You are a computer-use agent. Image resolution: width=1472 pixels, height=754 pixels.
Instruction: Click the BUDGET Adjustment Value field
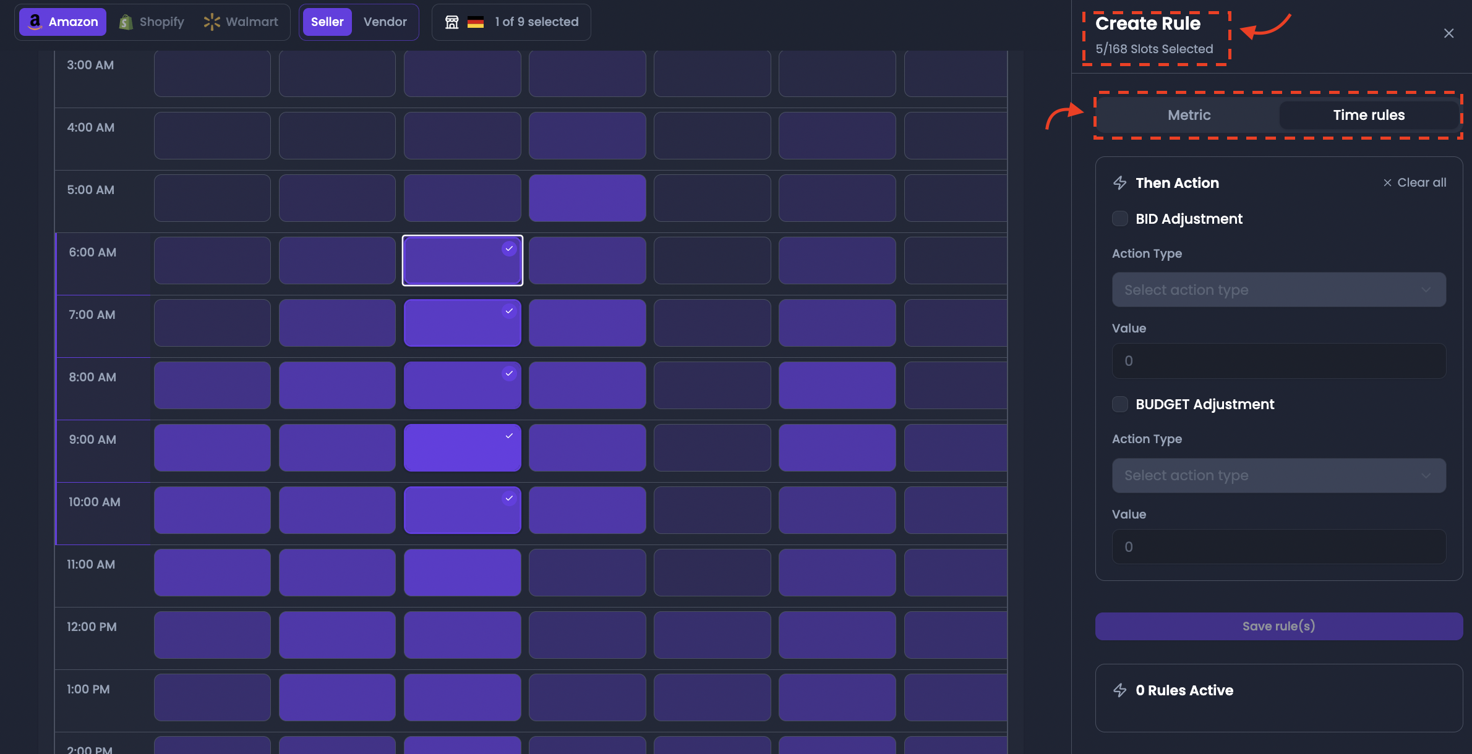click(1279, 546)
